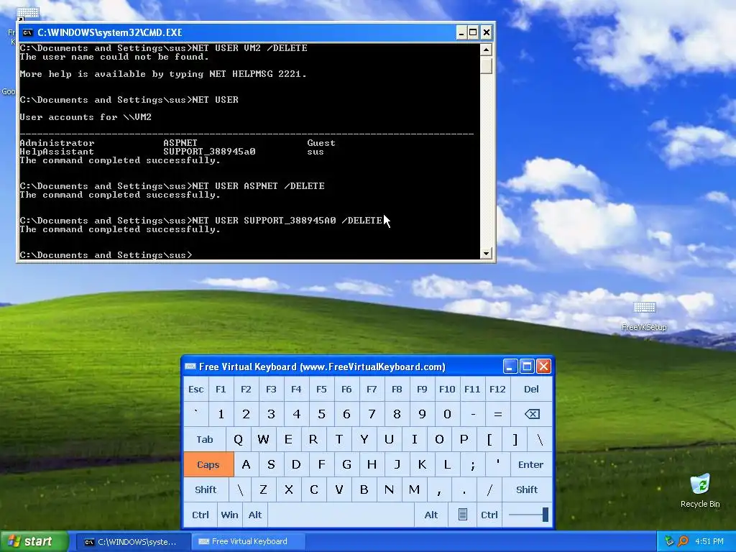Click the L key

click(x=447, y=465)
